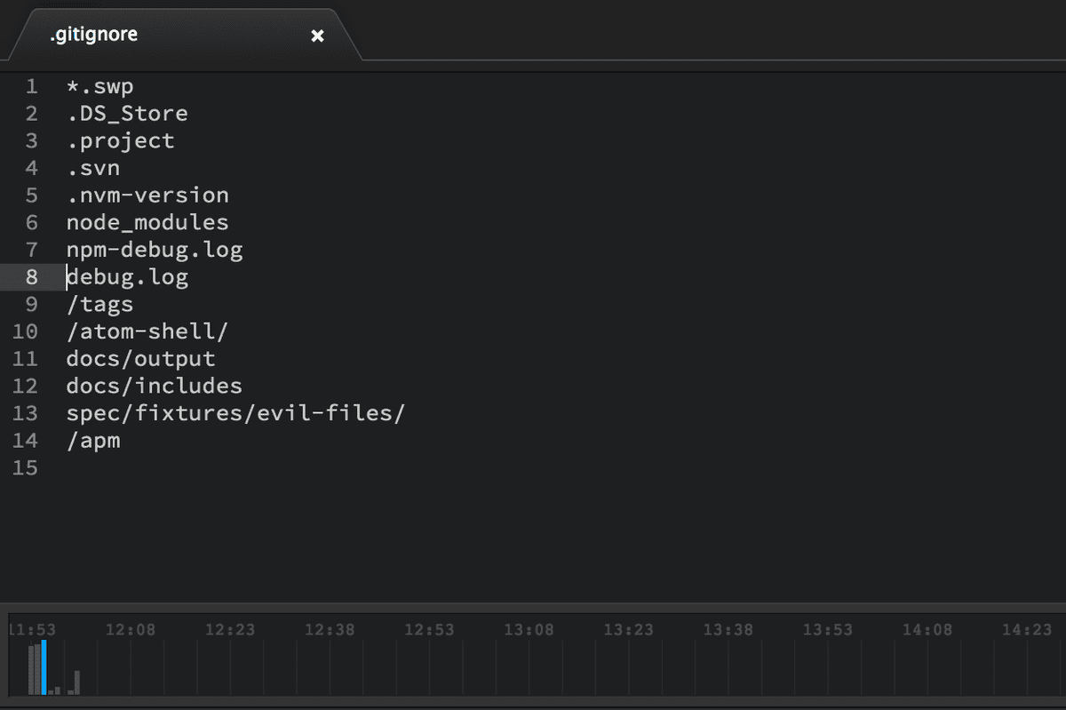Click the 12:53 time marker
Screen dimensions: 1066x710
(429, 630)
